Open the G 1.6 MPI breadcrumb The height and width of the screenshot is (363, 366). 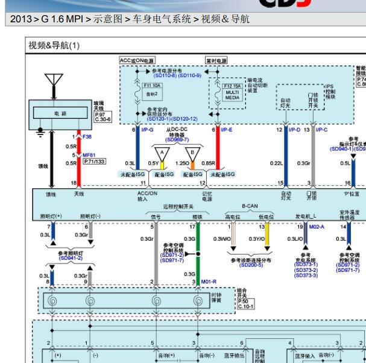pos(62,19)
